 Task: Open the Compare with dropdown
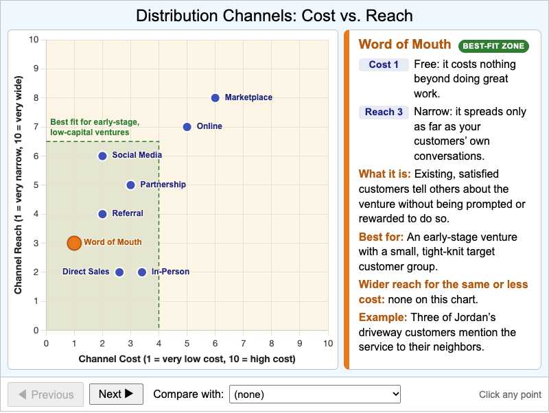tap(315, 394)
